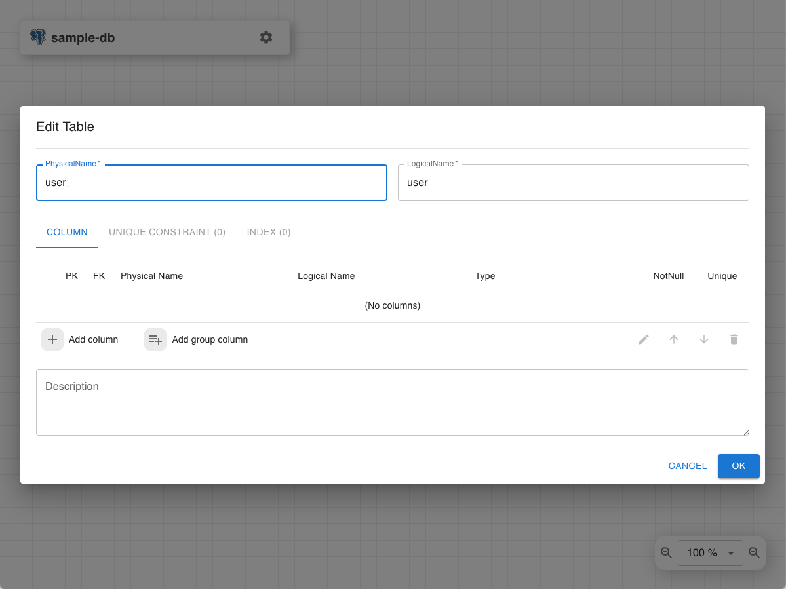Click the NotNull column header
The height and width of the screenshot is (589, 786).
click(x=668, y=276)
